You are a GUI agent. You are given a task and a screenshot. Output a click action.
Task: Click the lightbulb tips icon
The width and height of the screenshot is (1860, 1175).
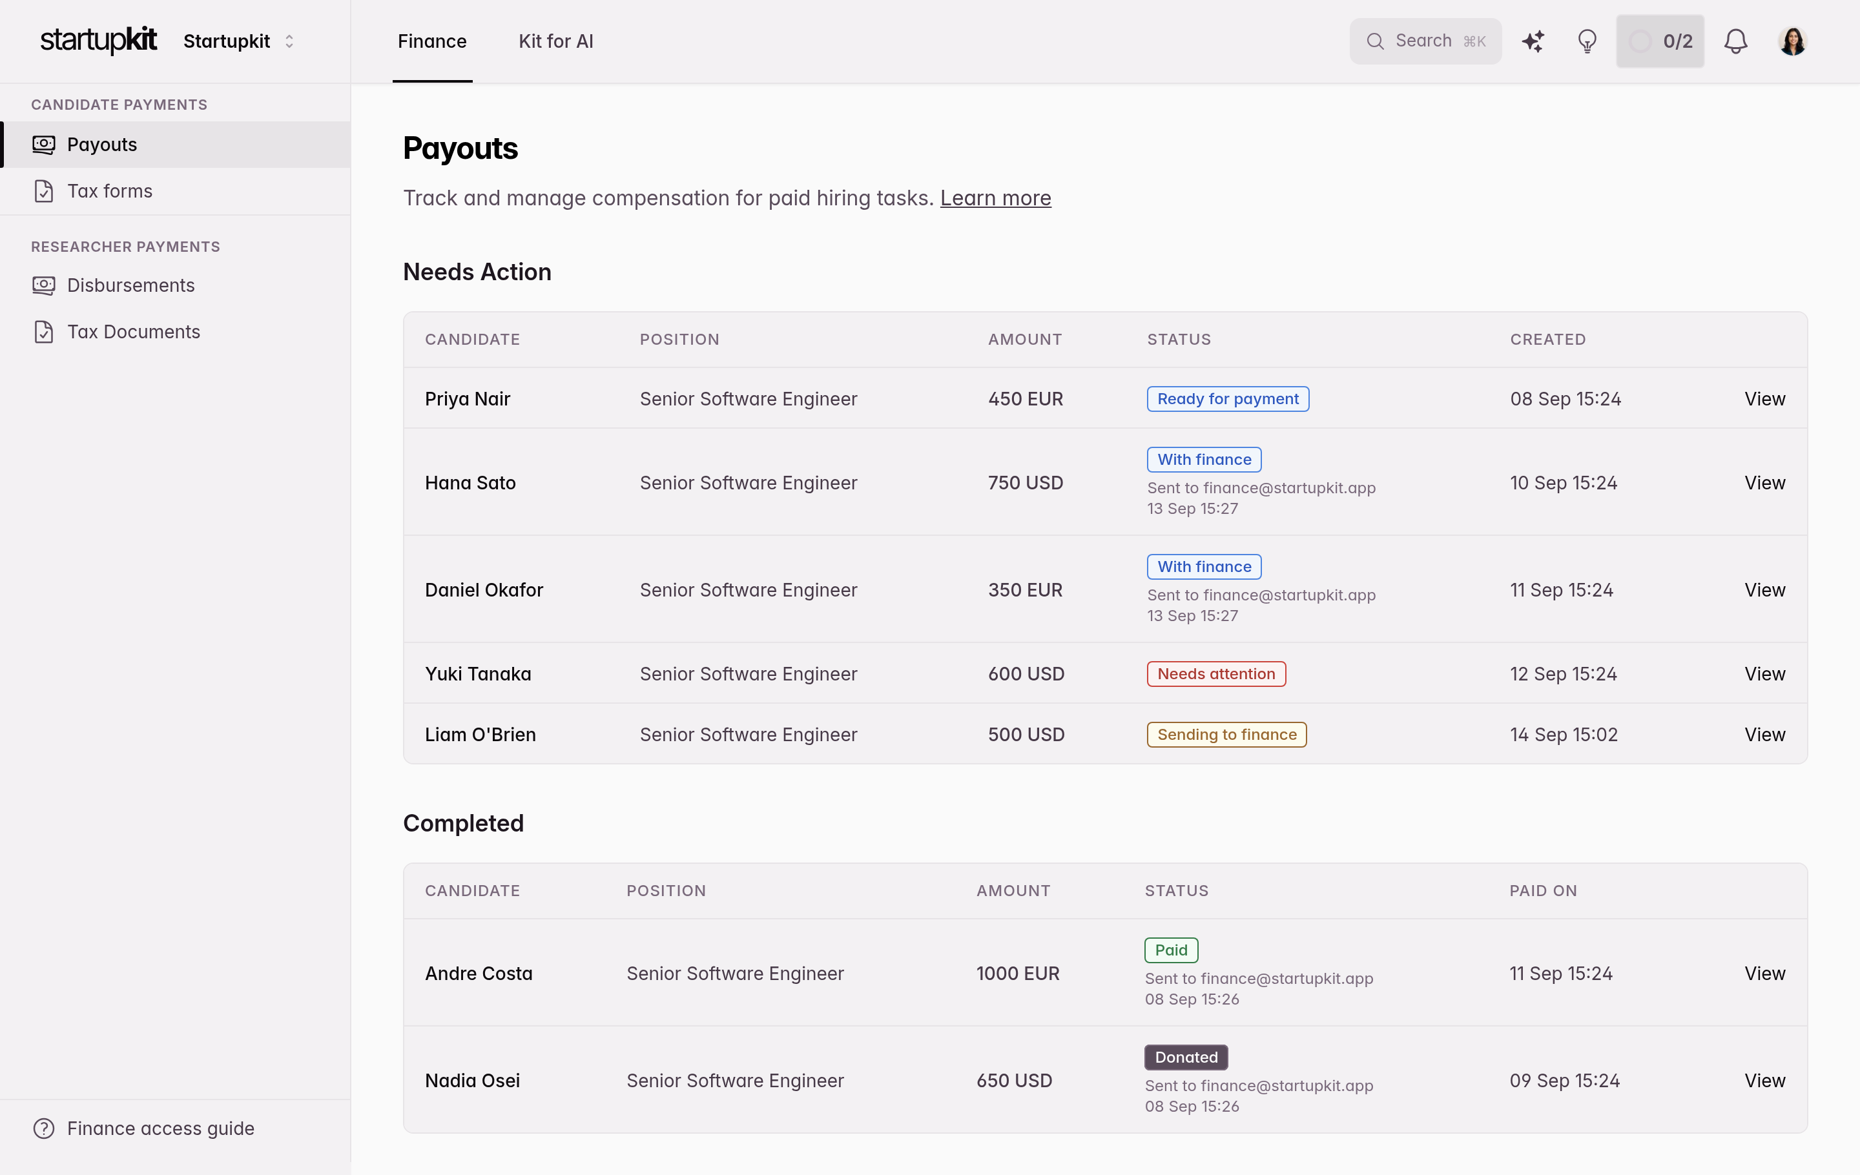[1587, 41]
